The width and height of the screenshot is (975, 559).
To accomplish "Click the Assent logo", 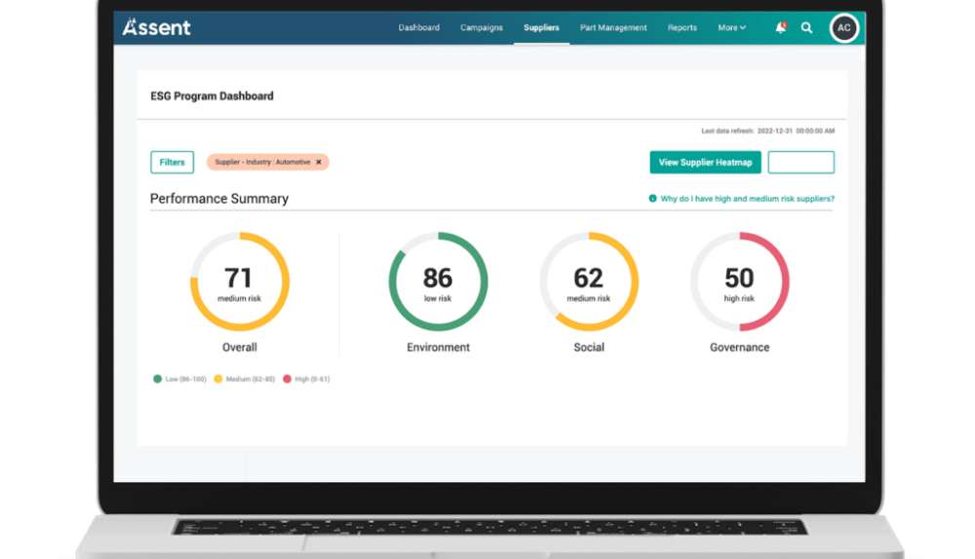I will tap(157, 28).
